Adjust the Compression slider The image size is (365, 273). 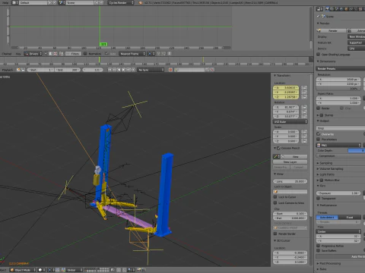341,156
